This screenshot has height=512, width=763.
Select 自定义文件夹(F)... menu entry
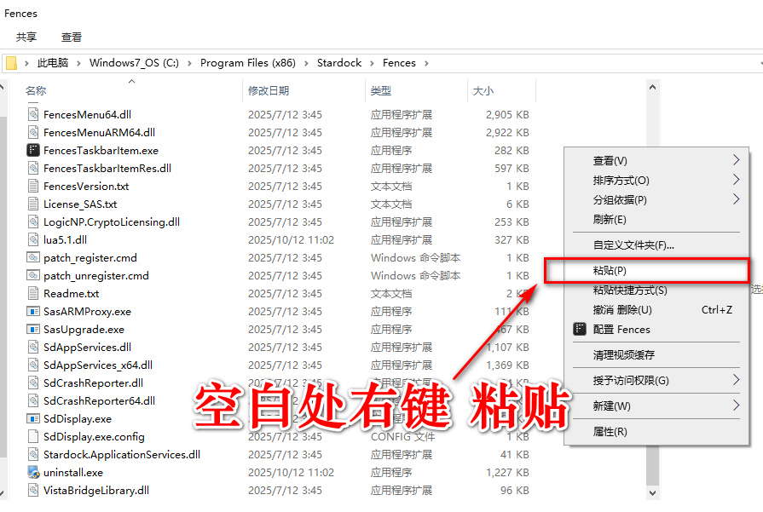click(656, 245)
